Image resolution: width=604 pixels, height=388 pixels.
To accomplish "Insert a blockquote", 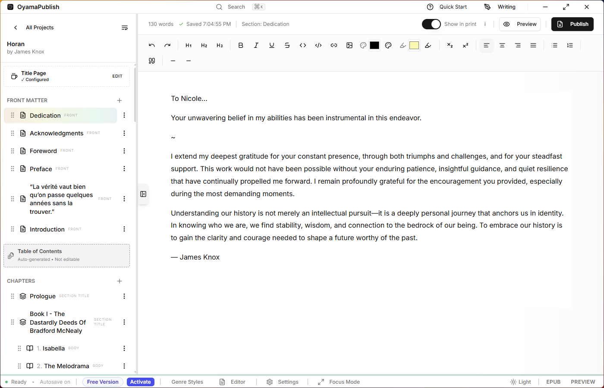I will pos(151,60).
